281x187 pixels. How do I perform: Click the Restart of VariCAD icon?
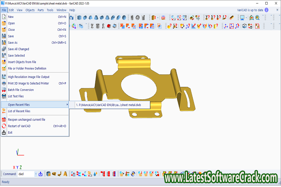pos(4,126)
